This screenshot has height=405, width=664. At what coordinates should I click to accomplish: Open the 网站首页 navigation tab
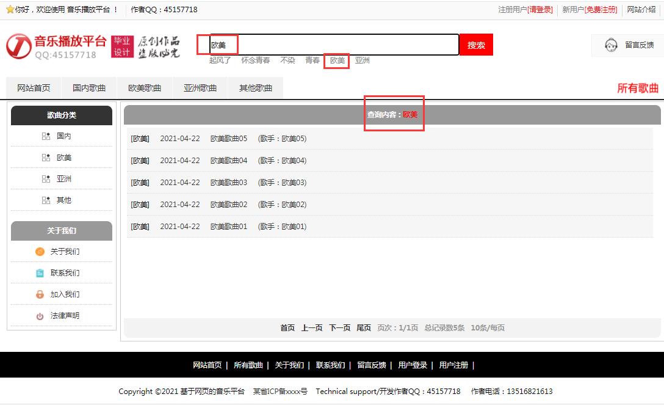pyautogui.click(x=34, y=88)
